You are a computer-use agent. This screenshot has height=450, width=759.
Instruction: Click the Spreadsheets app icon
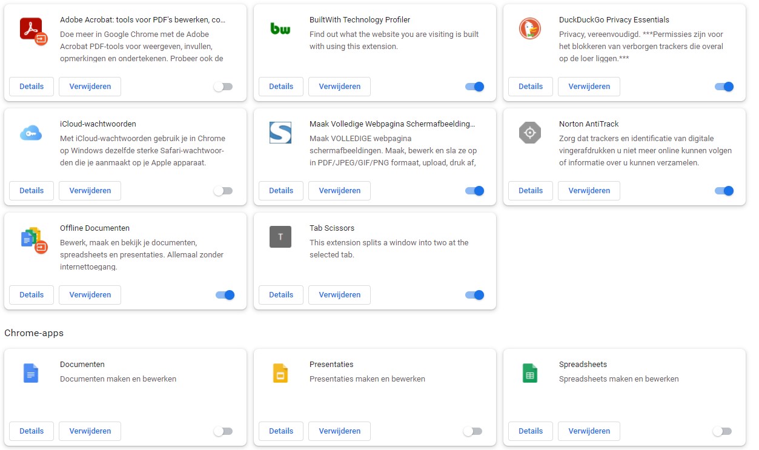tap(530, 373)
